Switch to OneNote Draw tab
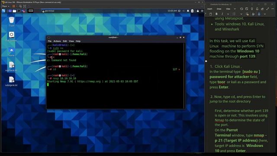Screen dimensions: 277x156 pyautogui.click(x=219, y=9)
